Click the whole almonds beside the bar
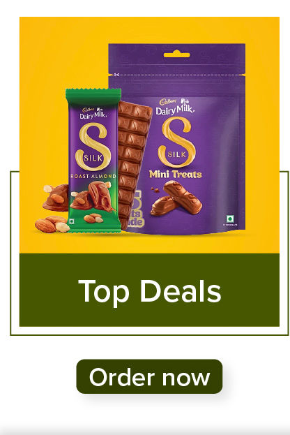Image resolution: width=290 pixels, height=435 pixels. click(x=52, y=224)
